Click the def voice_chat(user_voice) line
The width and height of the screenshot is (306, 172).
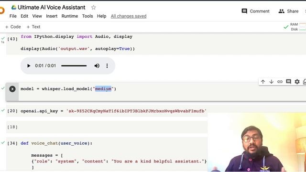[56, 143]
